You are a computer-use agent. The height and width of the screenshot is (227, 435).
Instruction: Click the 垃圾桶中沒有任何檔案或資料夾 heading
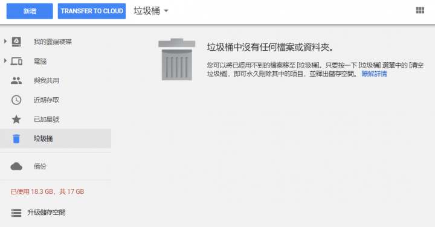click(270, 48)
